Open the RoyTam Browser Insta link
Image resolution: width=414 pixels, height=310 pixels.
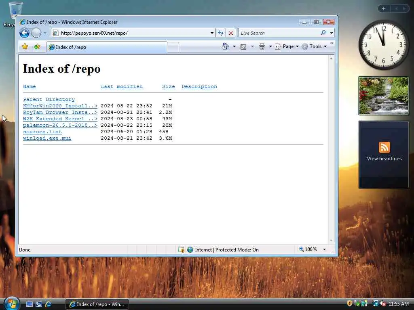(x=60, y=112)
